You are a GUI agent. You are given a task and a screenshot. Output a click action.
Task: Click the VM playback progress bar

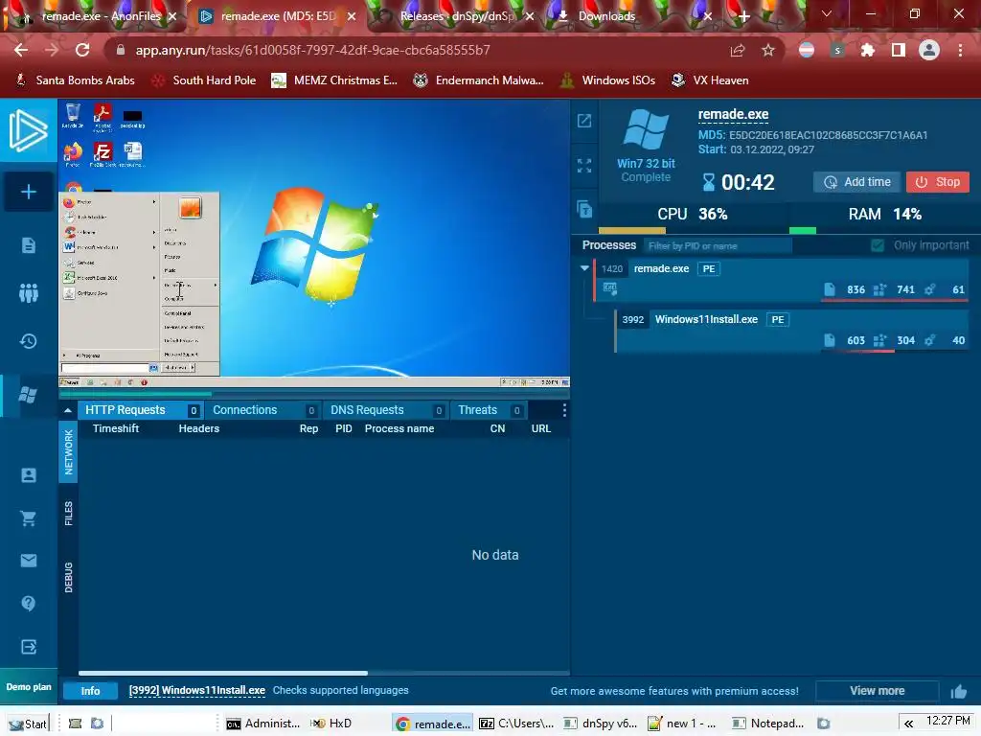(x=314, y=394)
